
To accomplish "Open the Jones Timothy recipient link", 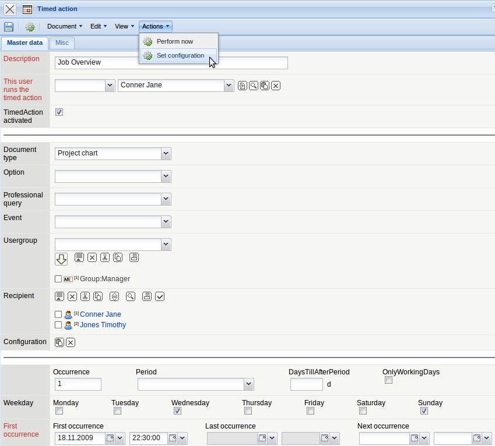I will [x=103, y=325].
